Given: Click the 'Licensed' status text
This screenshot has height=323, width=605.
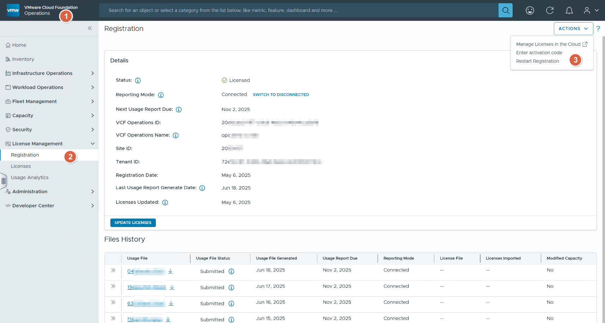Looking at the screenshot, I should pyautogui.click(x=239, y=80).
